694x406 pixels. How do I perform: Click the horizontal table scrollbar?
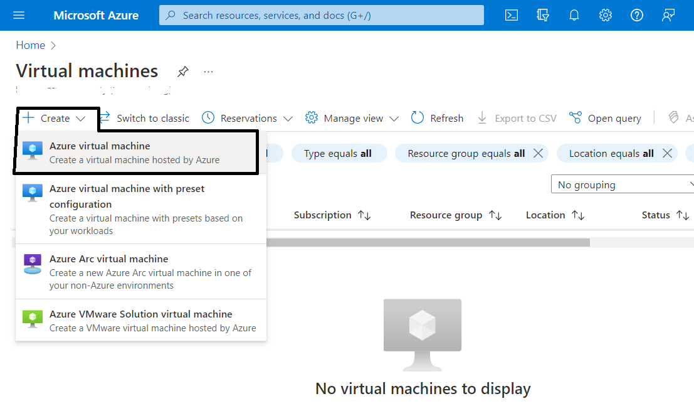pyautogui.click(x=428, y=242)
